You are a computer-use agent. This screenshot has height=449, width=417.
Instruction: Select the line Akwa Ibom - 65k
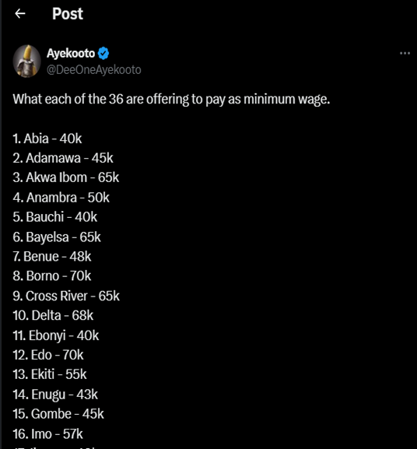pos(66,177)
